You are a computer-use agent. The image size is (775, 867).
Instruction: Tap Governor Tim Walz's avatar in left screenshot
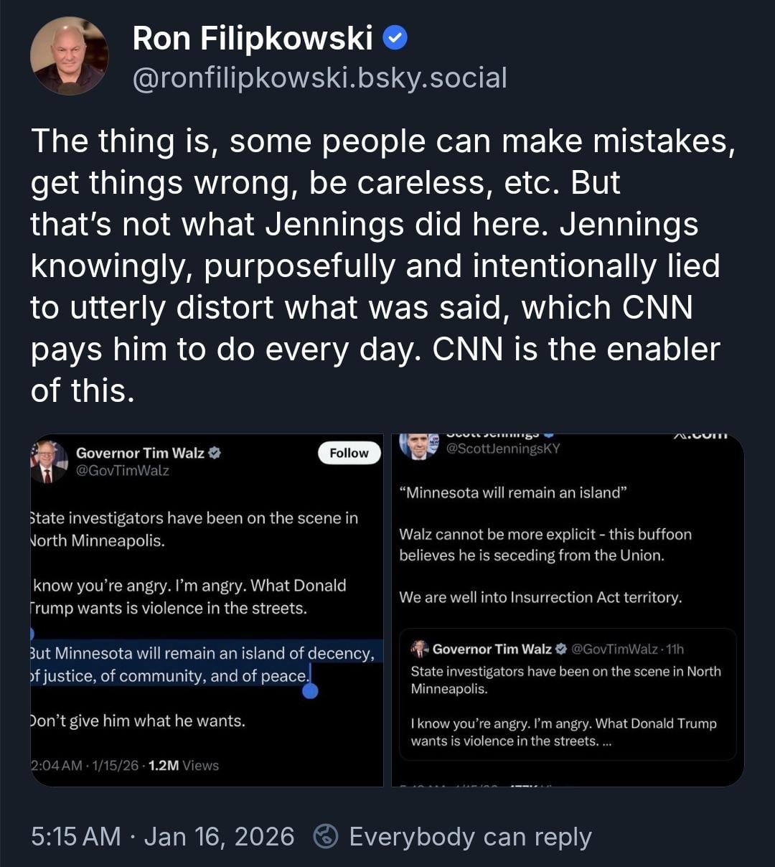(x=49, y=461)
